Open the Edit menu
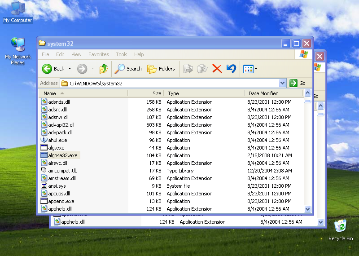Image resolution: width=359 pixels, height=256 pixels. point(60,54)
